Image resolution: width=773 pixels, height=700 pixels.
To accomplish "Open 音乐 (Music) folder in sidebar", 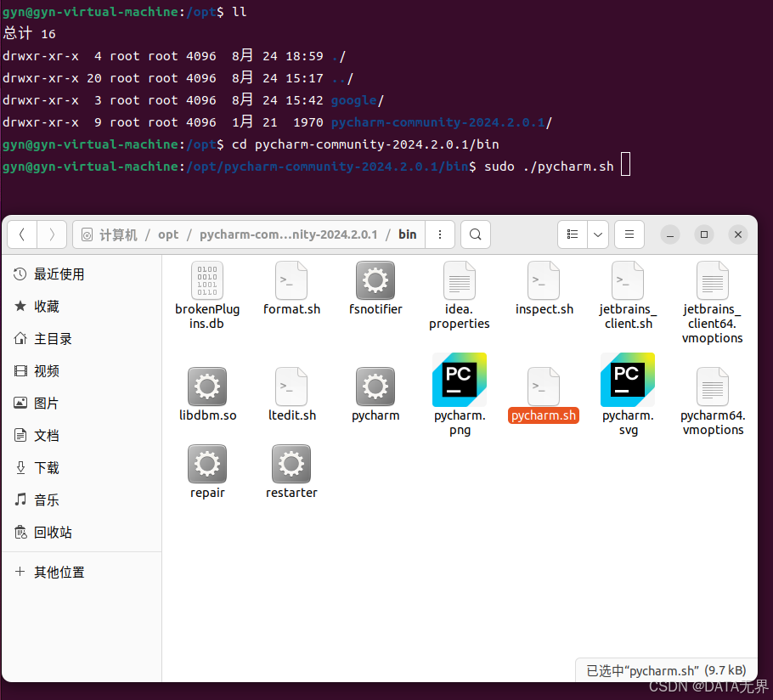I will (82, 500).
